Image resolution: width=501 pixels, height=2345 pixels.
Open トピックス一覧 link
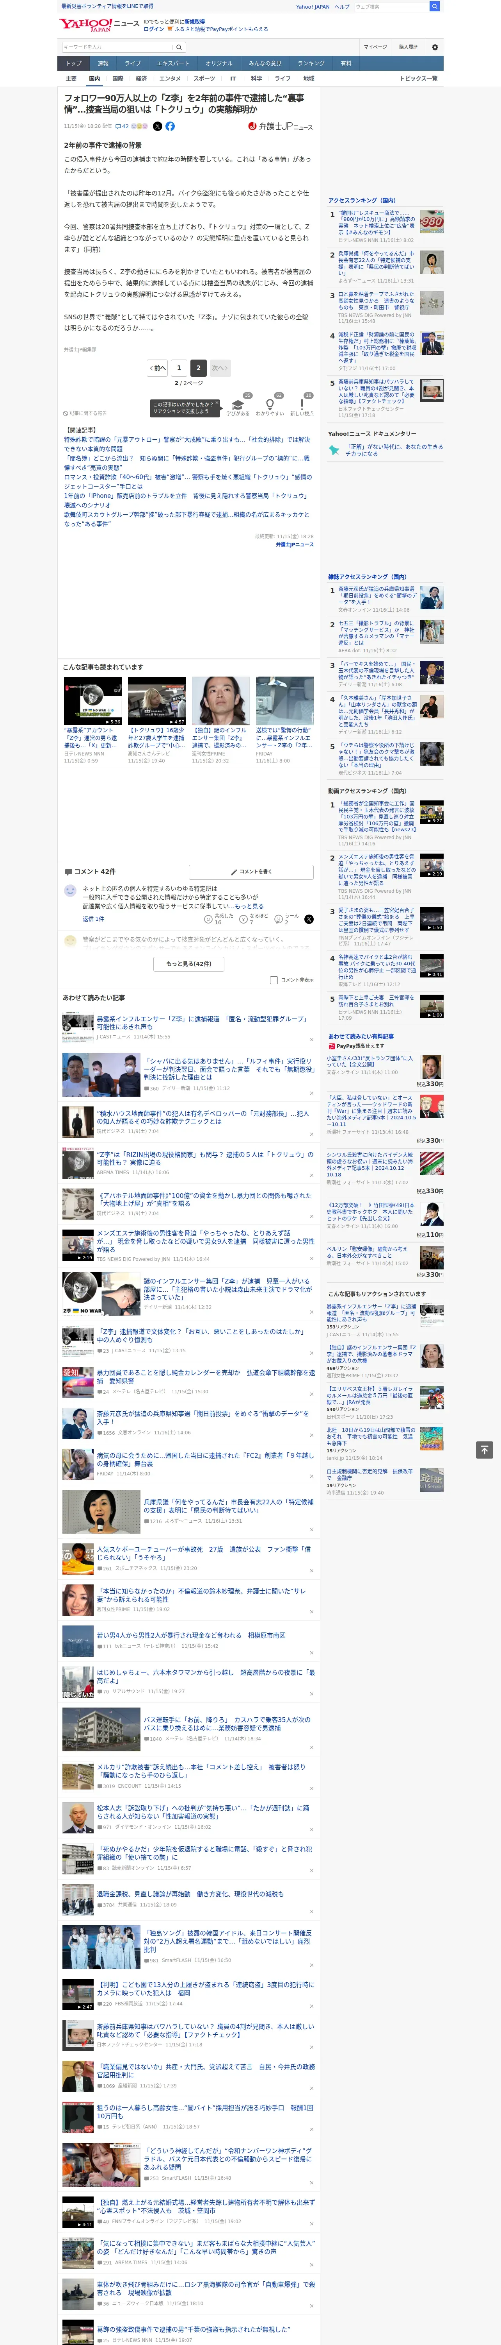[418, 78]
